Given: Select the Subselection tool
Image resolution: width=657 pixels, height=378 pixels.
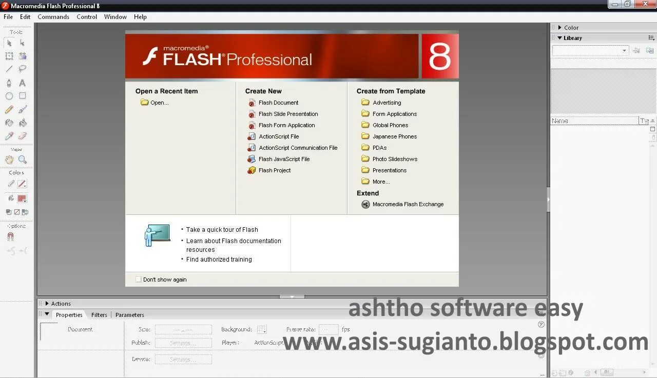Looking at the screenshot, I should pyautogui.click(x=22, y=43).
